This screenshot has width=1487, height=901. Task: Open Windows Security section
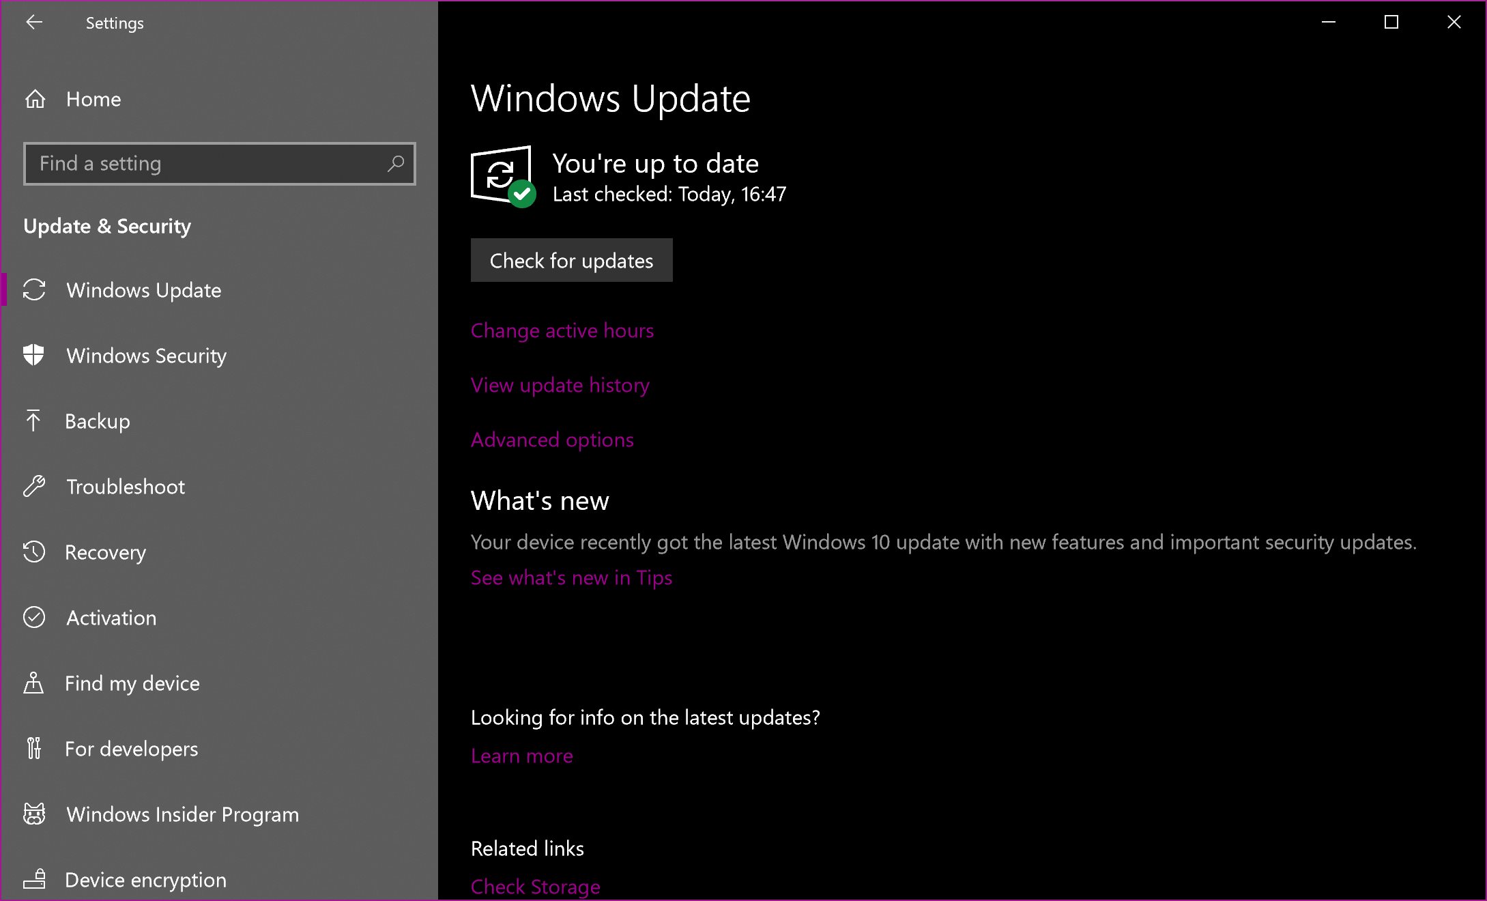coord(219,356)
